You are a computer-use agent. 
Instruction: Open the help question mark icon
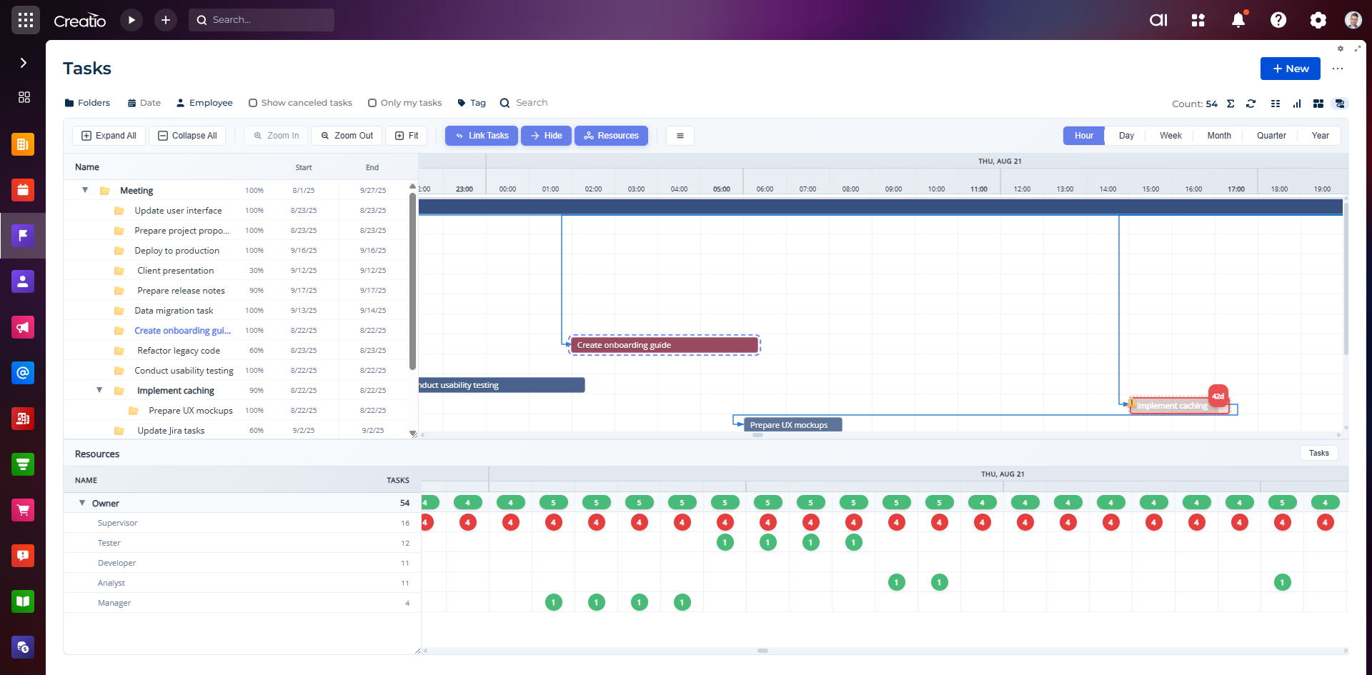(x=1278, y=20)
